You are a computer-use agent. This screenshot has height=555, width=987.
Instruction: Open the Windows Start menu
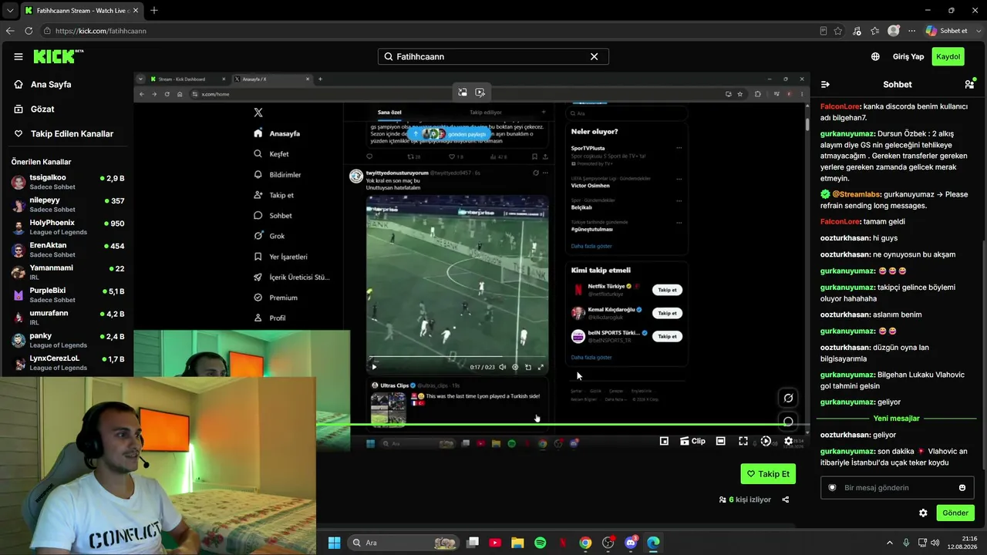tap(334, 543)
